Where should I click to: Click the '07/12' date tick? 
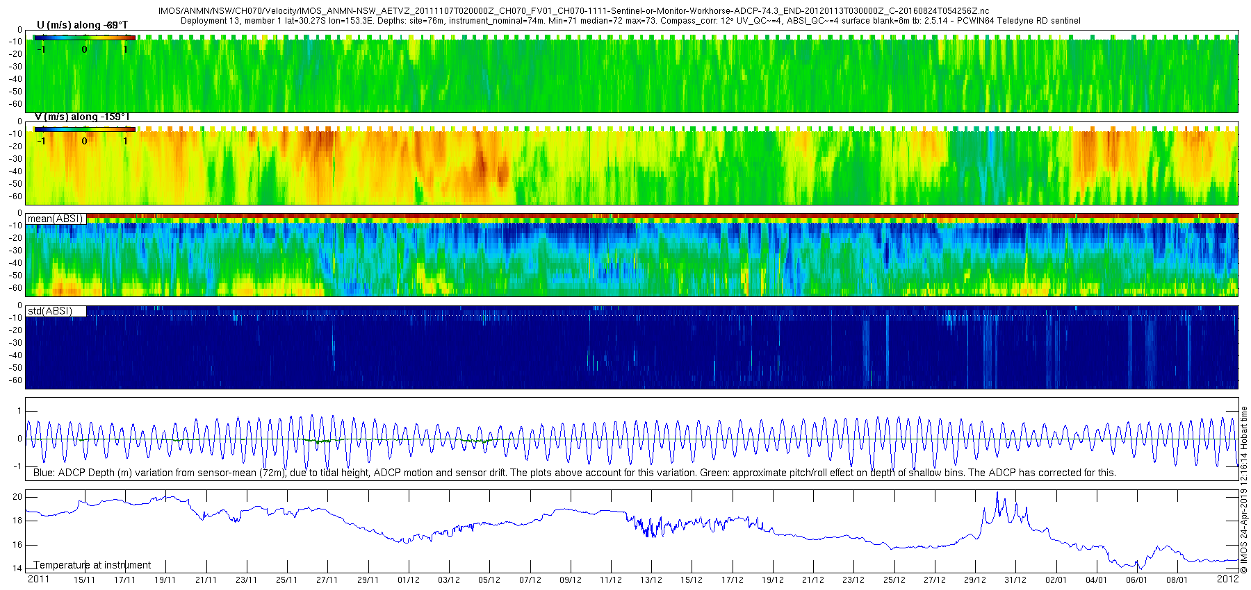pyautogui.click(x=530, y=580)
